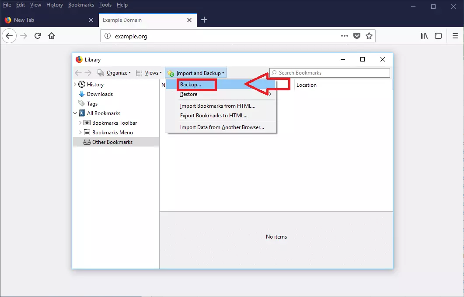Open the File menu
Screen dimensions: 464x297
point(7,5)
